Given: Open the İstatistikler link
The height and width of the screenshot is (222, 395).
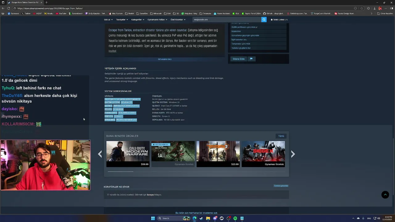Looking at the screenshot, I should pos(236,31).
